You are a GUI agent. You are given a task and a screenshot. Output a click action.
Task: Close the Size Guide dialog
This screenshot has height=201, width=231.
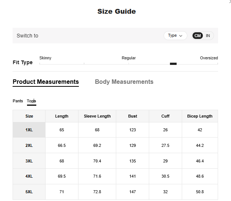230,1
